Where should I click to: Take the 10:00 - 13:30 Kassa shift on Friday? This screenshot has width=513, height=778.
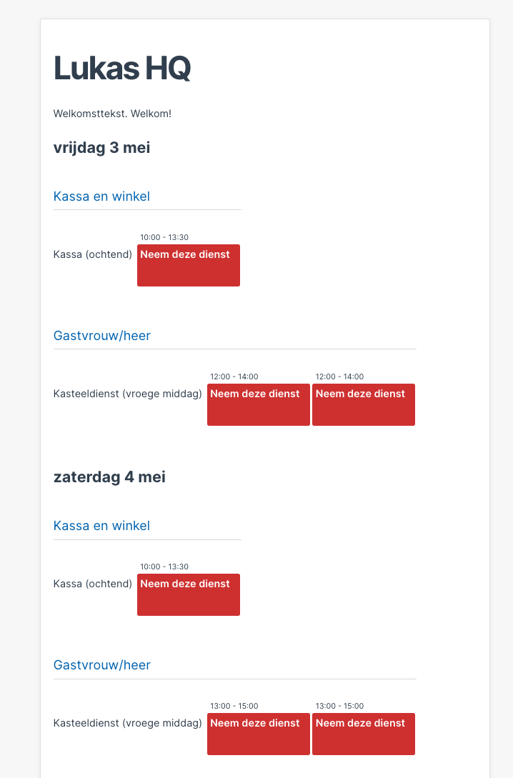pos(188,265)
